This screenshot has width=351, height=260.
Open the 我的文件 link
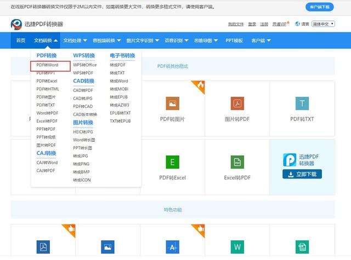[x=236, y=24]
